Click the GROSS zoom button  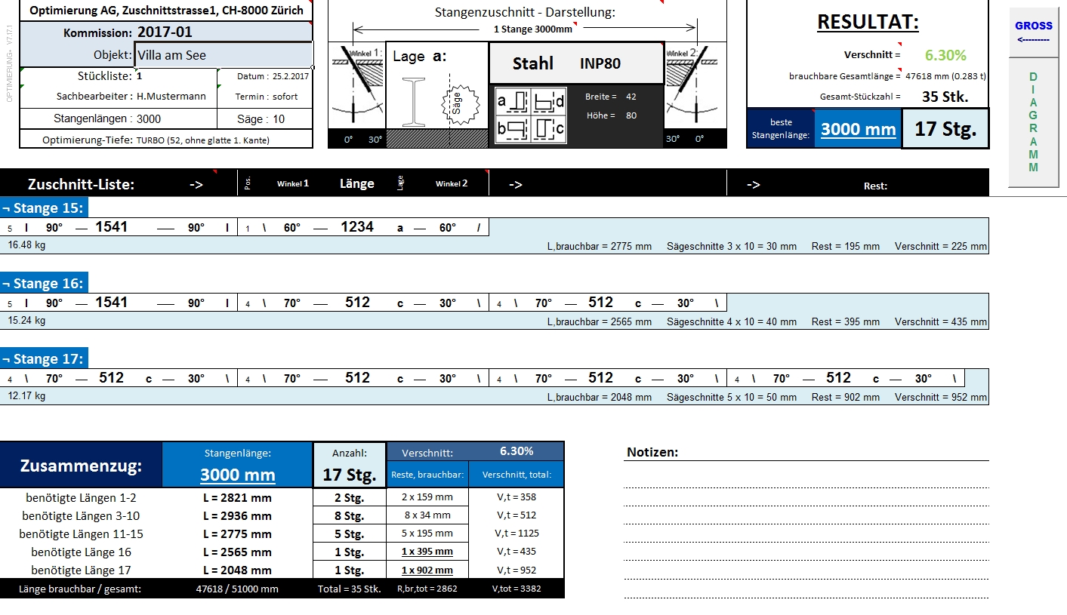1033,32
